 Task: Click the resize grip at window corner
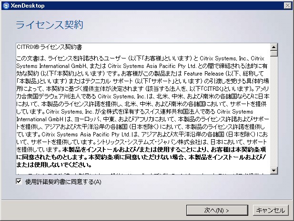(x=290, y=217)
